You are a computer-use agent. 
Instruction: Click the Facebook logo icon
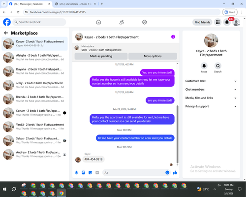(x=7, y=22)
